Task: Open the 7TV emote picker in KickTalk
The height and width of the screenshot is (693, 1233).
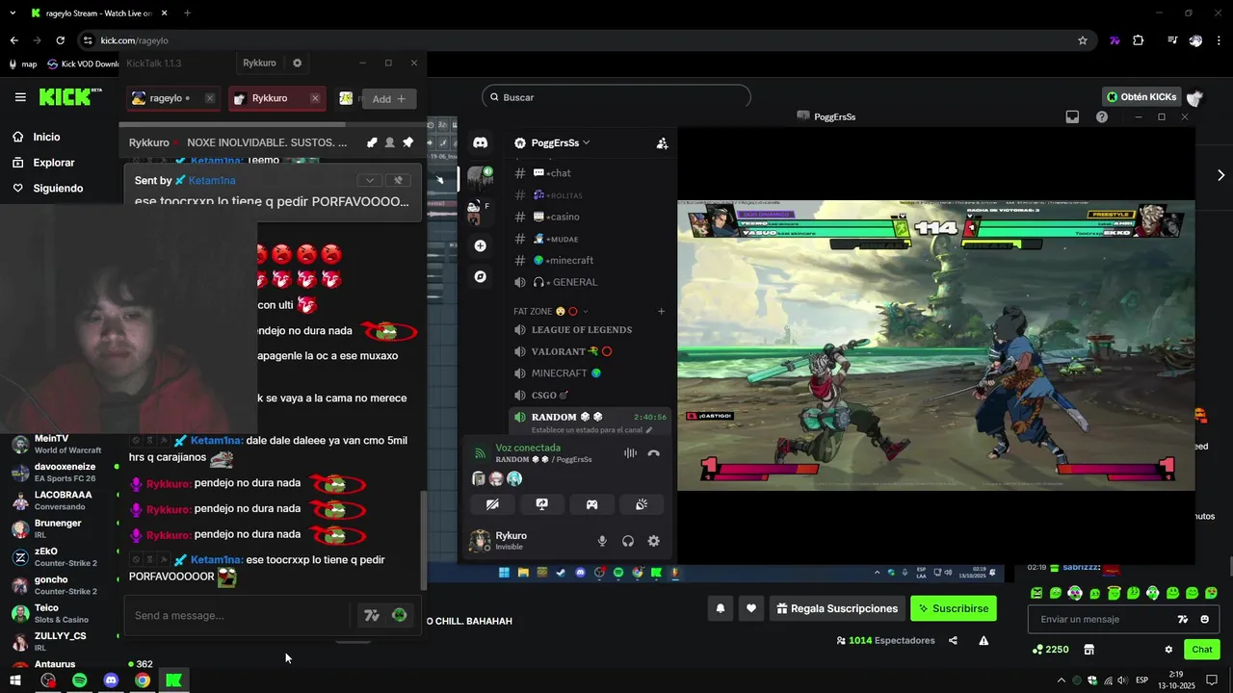Action: coord(371,615)
